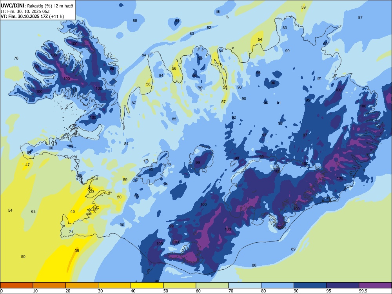
Task: Click the 70–80 pale blue legend swatch
Action: (245, 285)
